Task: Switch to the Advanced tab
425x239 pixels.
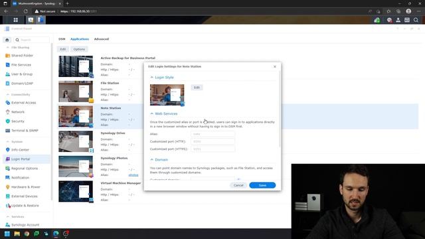Action: (102, 39)
